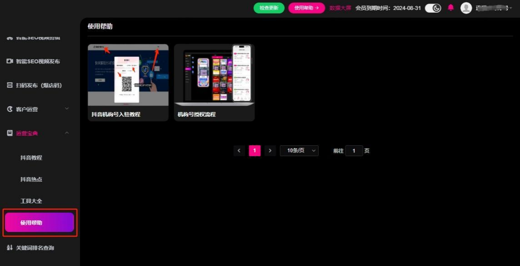This screenshot has width=520, height=266.
Task: Expand the 客户运营 submenu chevron
Action: [x=67, y=109]
